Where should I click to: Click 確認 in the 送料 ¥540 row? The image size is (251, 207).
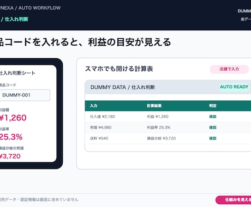(213, 138)
